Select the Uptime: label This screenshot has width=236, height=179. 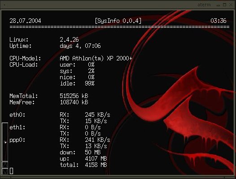coord(21,46)
